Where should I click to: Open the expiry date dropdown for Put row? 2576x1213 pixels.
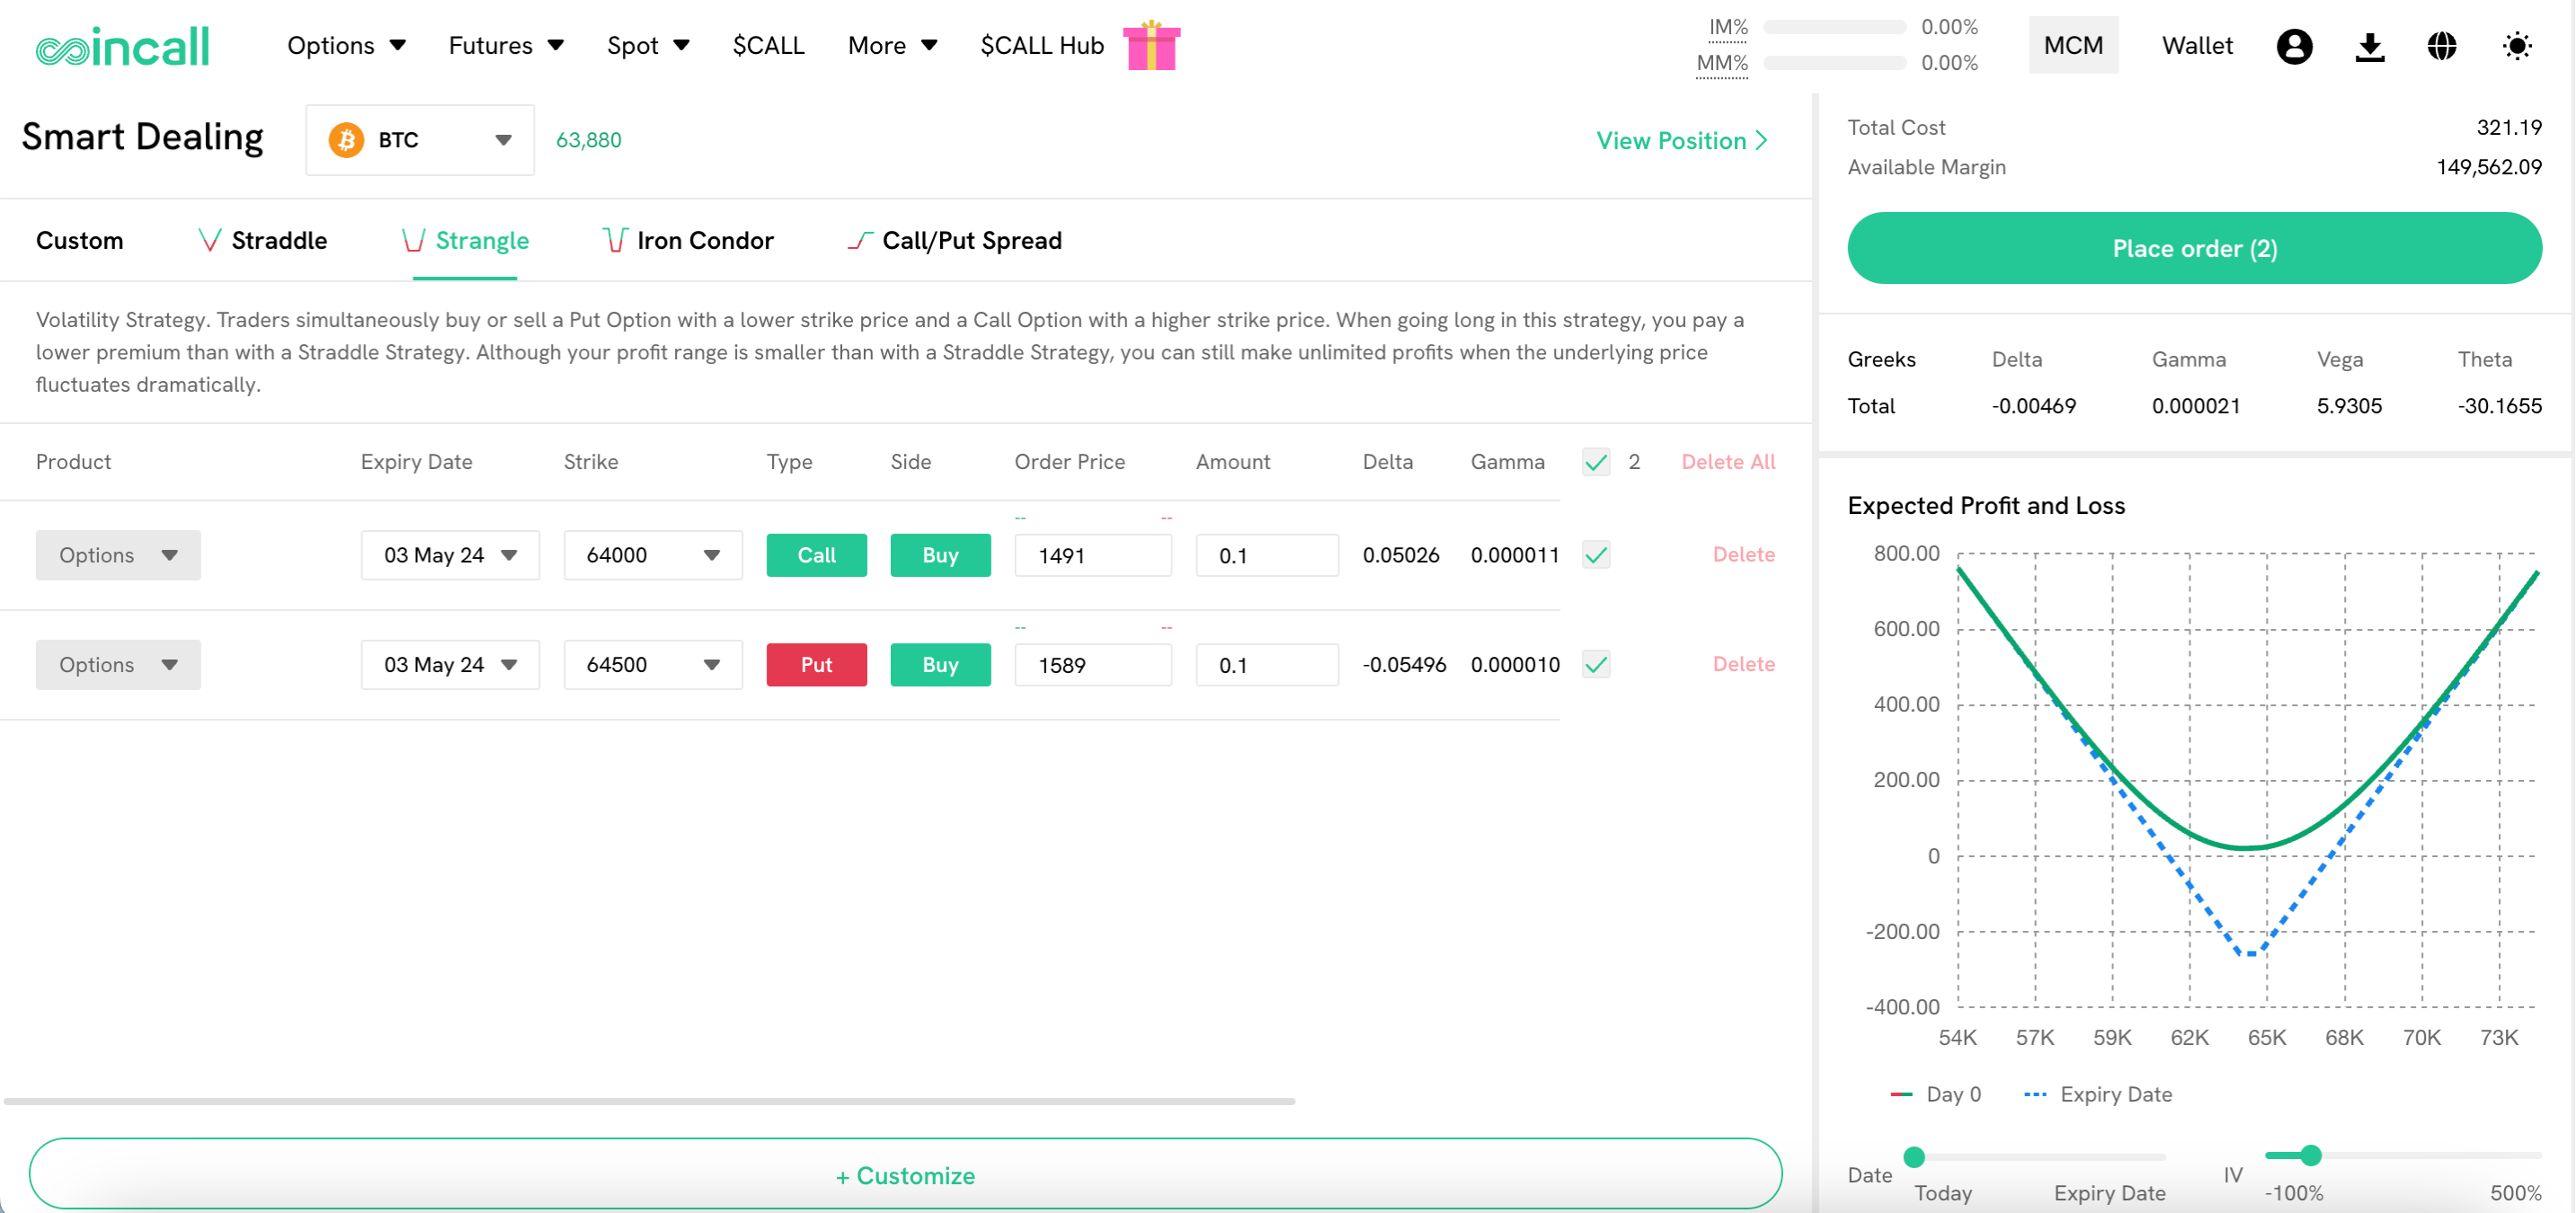450,664
